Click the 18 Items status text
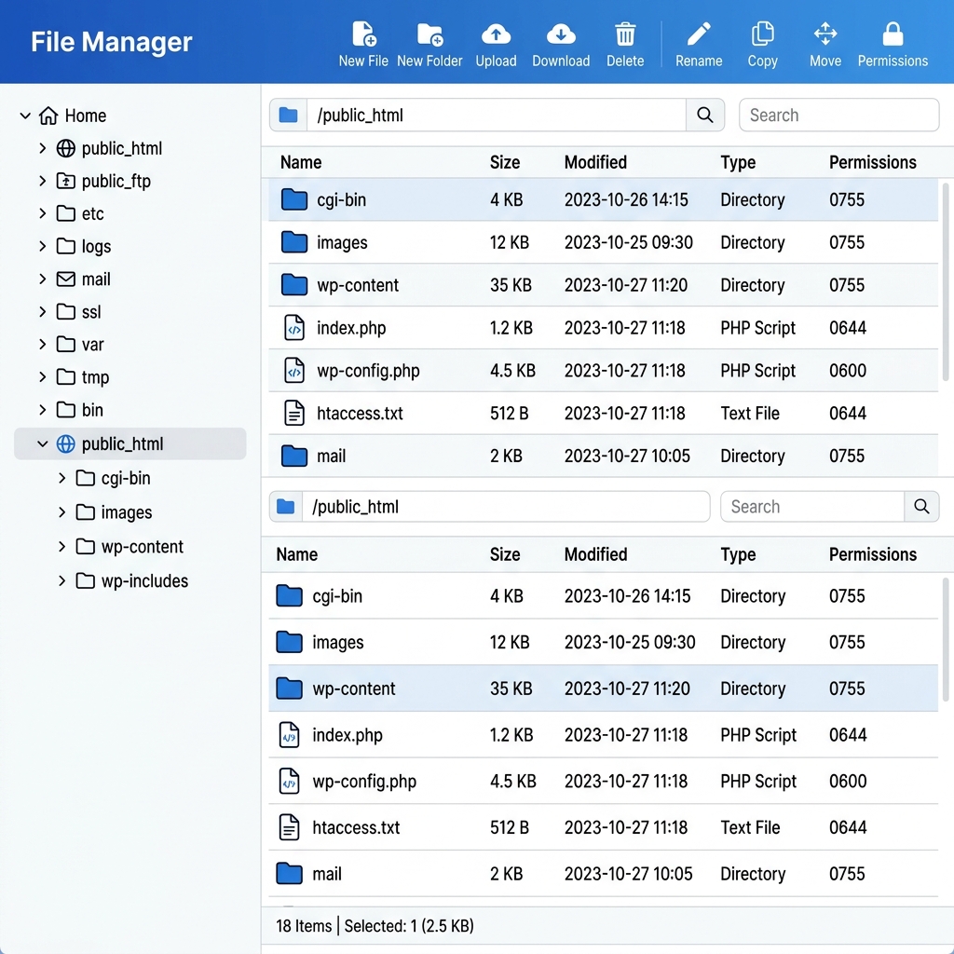The height and width of the screenshot is (954, 954). (304, 926)
